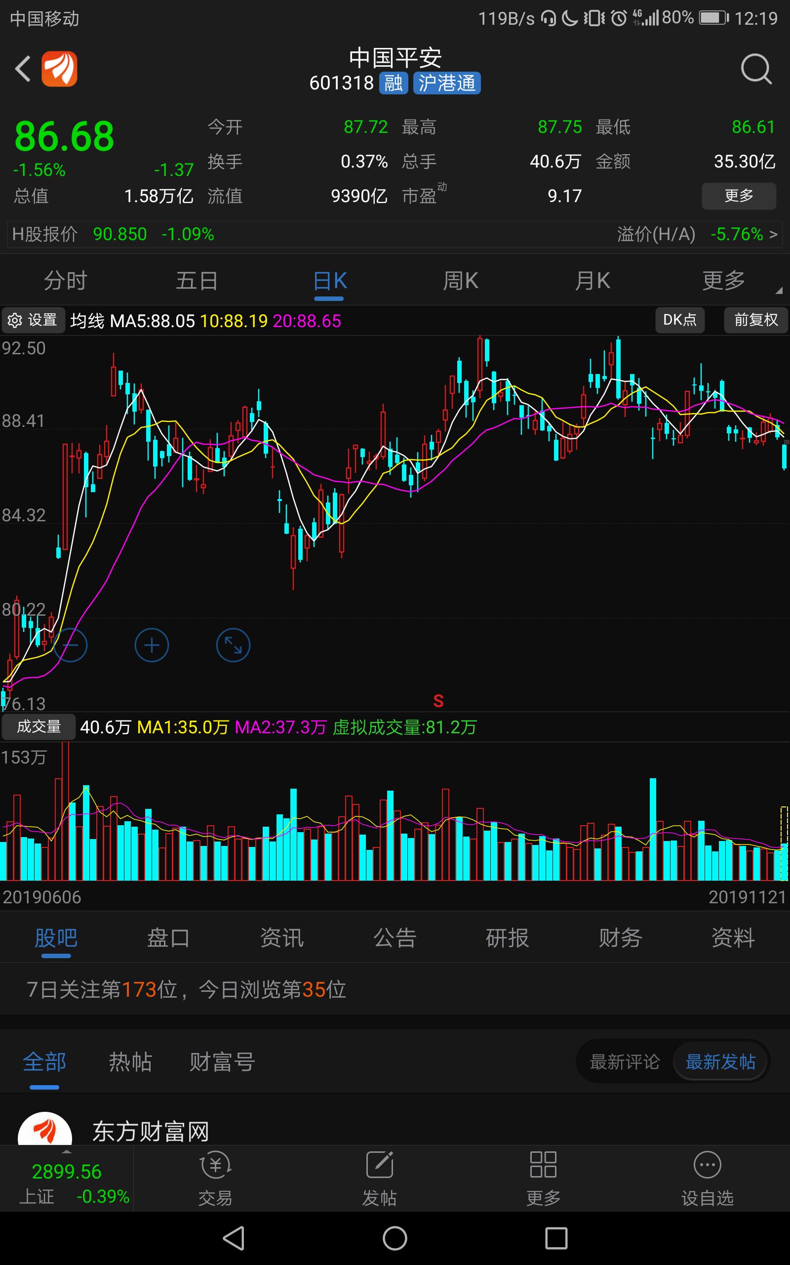
Task: Select 日K chart tab
Action: [x=329, y=281]
